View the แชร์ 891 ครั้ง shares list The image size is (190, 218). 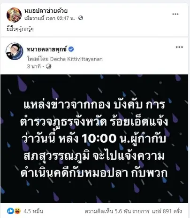tap(167, 211)
